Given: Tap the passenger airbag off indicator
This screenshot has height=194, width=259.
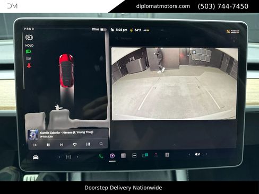Looking at the screenshot, I should pos(233,32).
